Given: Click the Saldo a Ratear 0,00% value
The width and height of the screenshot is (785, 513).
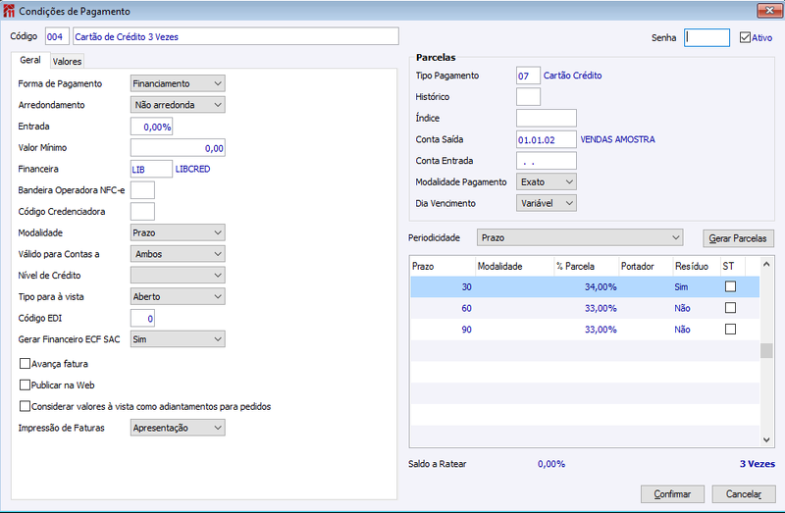Looking at the screenshot, I should coord(551,464).
